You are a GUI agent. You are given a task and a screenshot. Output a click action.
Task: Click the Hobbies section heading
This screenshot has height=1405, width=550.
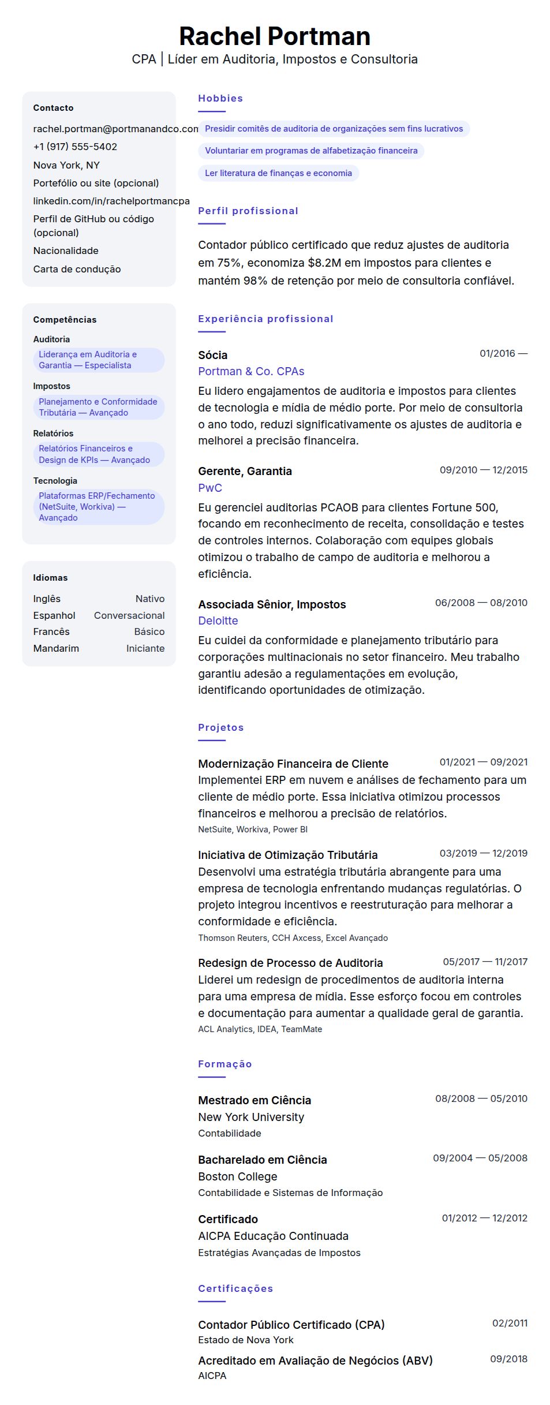(220, 99)
